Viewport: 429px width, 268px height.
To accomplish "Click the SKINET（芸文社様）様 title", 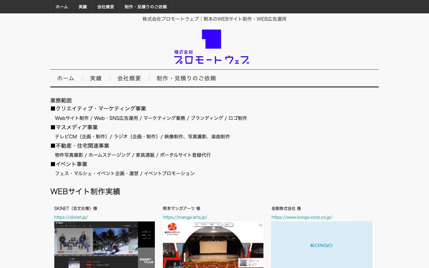I will pos(76,208).
